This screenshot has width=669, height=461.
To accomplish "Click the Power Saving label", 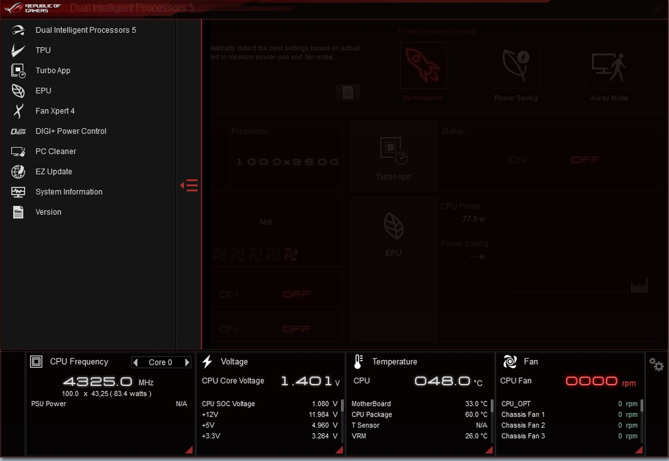I will coord(516,98).
